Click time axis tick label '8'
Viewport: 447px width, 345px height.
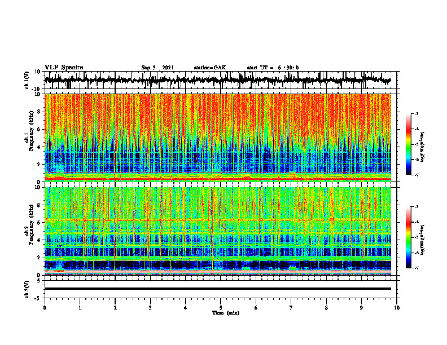coord(326,308)
